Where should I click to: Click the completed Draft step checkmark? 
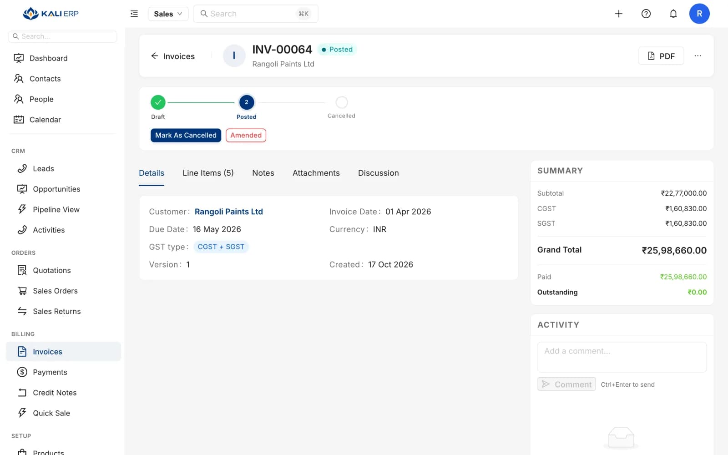pos(158,102)
